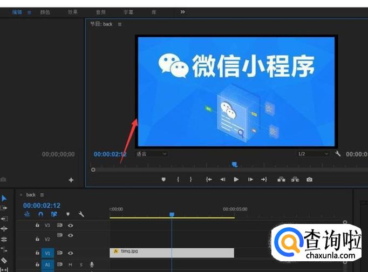Open playback resolution dropdown 1/2
This screenshot has height=272, width=368.
pyautogui.click(x=312, y=154)
